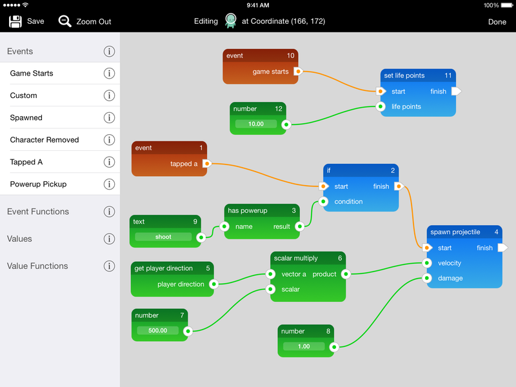Click player direction output port
516x387 pixels.
tap(214, 284)
